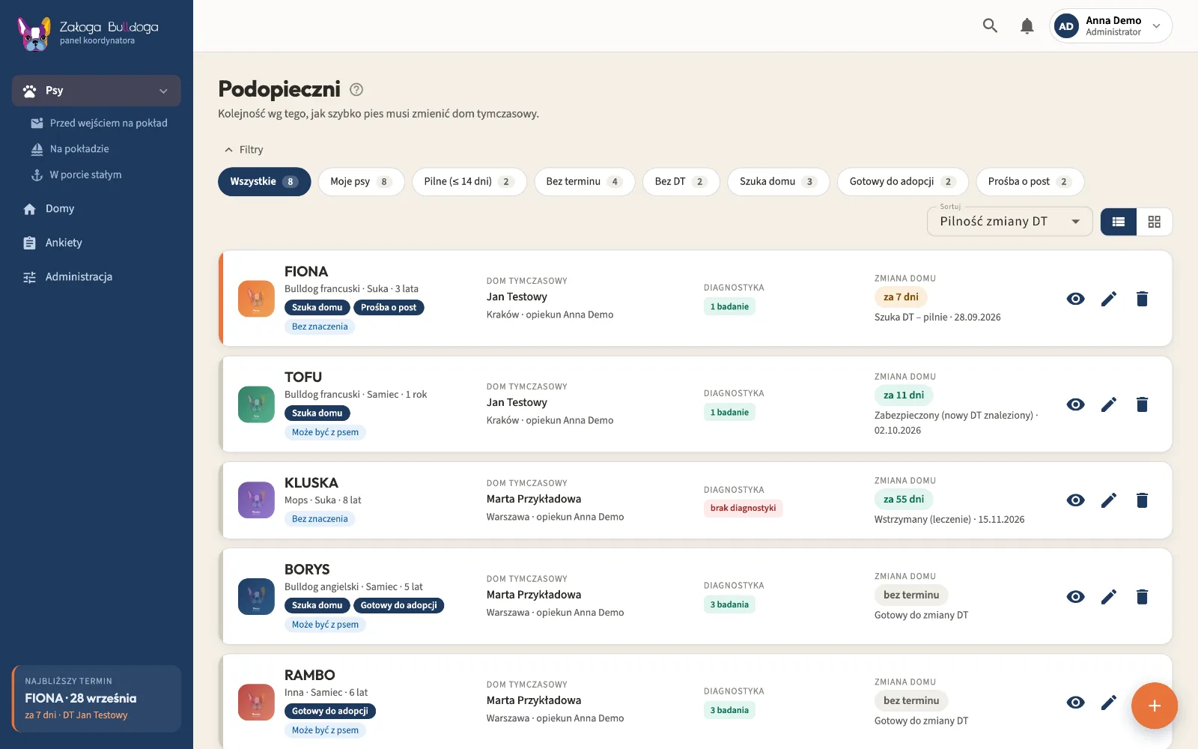Click the orange plus add button
Viewport: 1198px width, 749px height.
click(1155, 706)
